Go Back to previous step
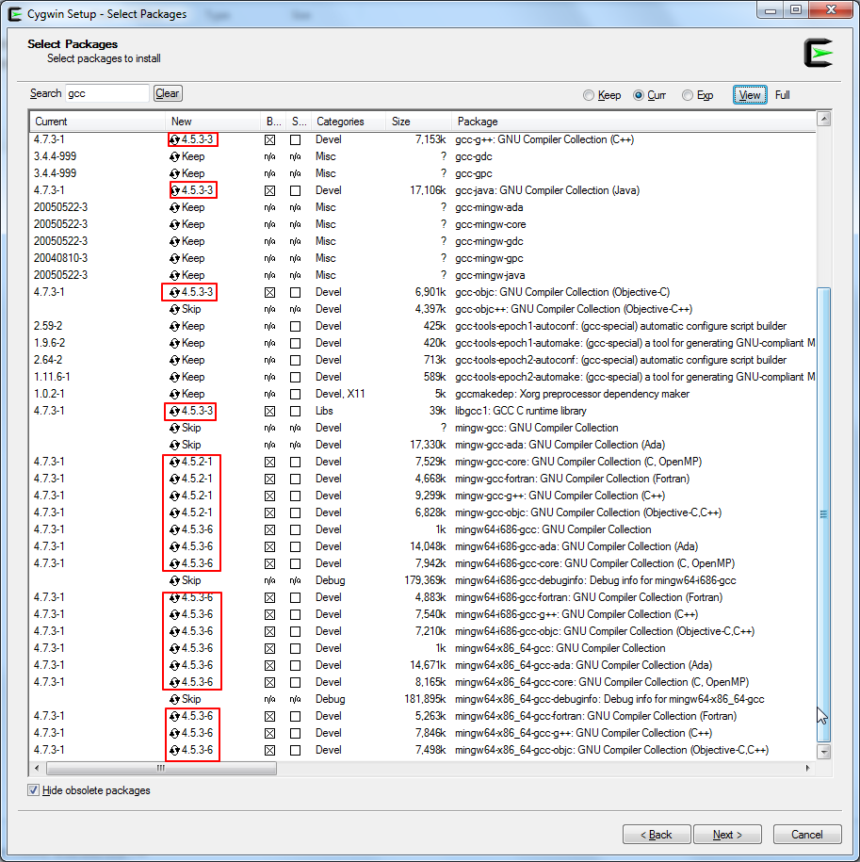Viewport: 860px width, 862px height. coord(657,835)
